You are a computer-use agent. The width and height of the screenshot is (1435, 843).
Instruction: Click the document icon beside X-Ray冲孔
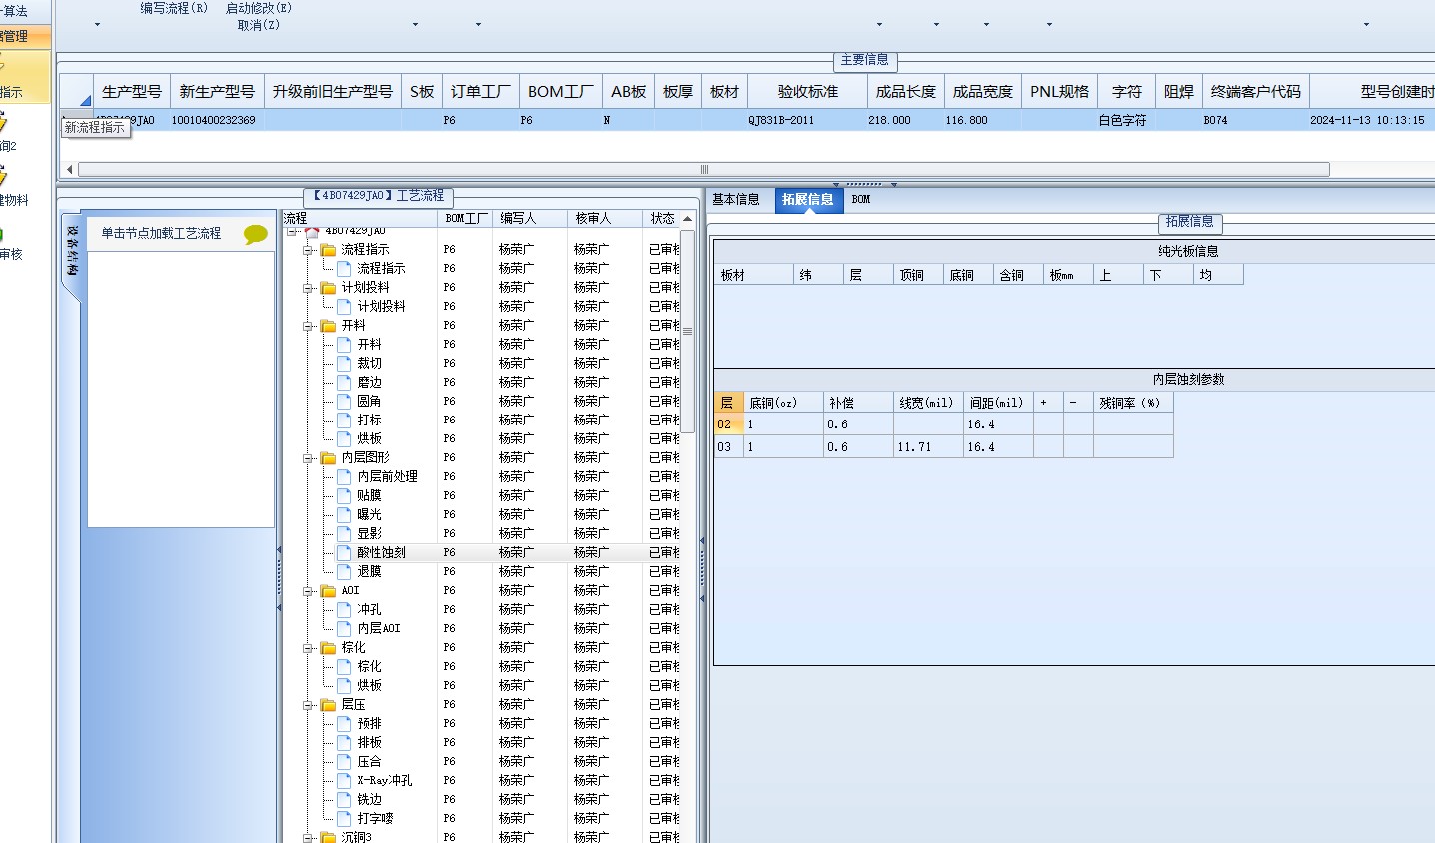click(344, 781)
